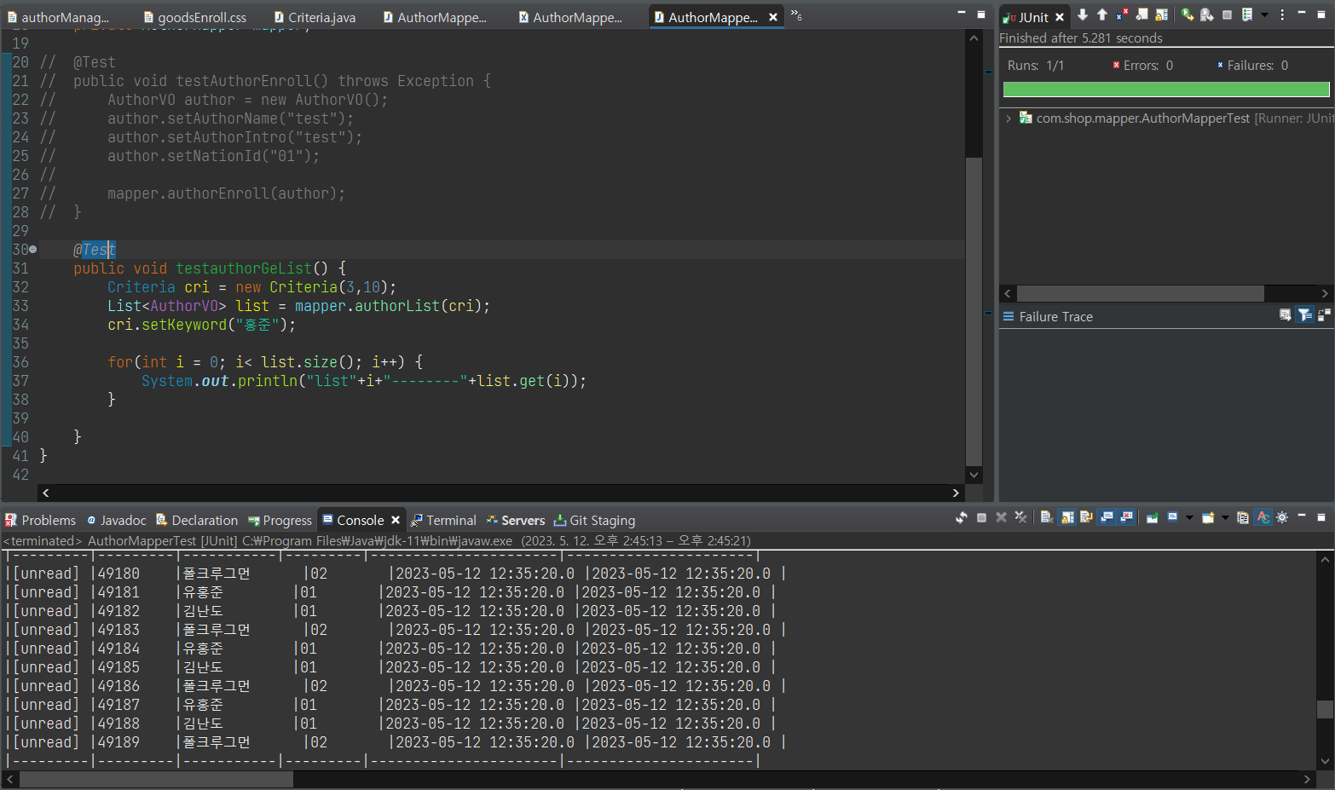Open the Open Console dropdown arrow
This screenshot has width=1335, height=790.
pos(1225,517)
